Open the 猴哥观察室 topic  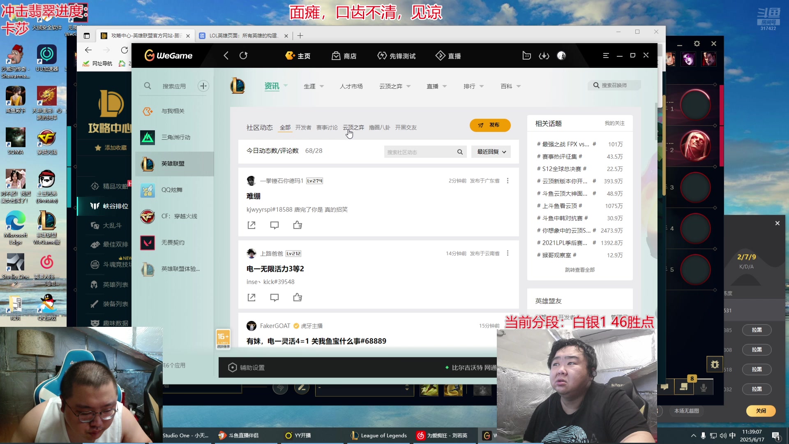tap(556, 255)
